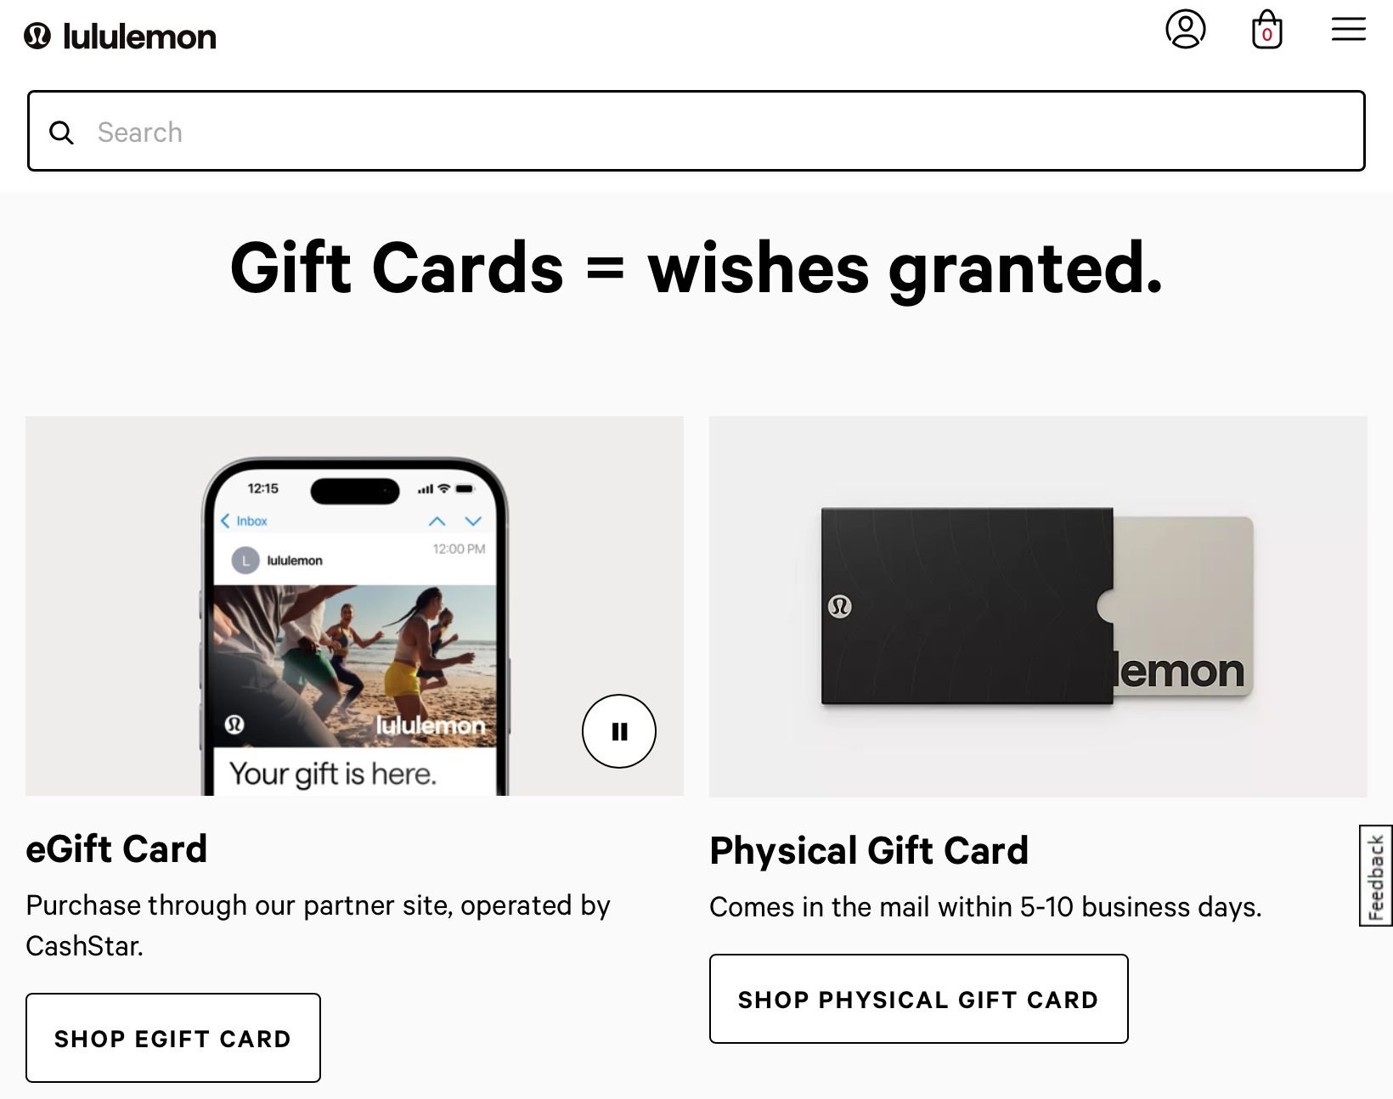Viewport: 1393px width, 1099px height.
Task: Click the eGift Card heading
Action: click(x=116, y=848)
